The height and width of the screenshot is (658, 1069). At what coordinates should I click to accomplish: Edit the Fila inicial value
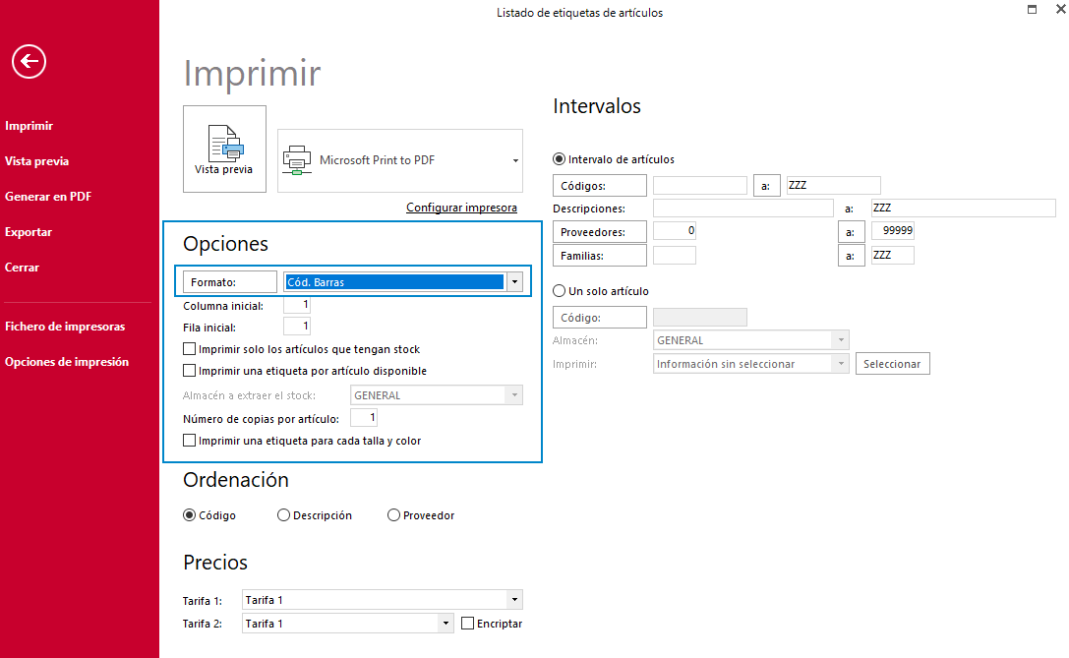297,326
